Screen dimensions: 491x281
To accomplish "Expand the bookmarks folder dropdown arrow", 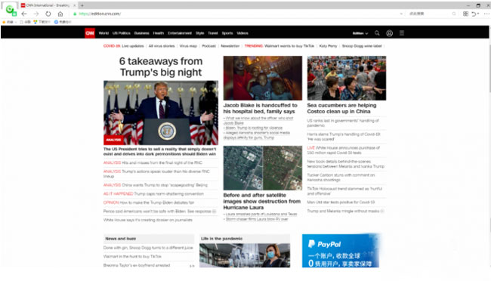I will point(16,22).
